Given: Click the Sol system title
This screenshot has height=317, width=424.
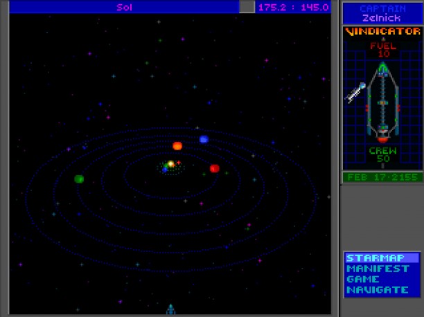Looking at the screenshot, I should pyautogui.click(x=124, y=8).
